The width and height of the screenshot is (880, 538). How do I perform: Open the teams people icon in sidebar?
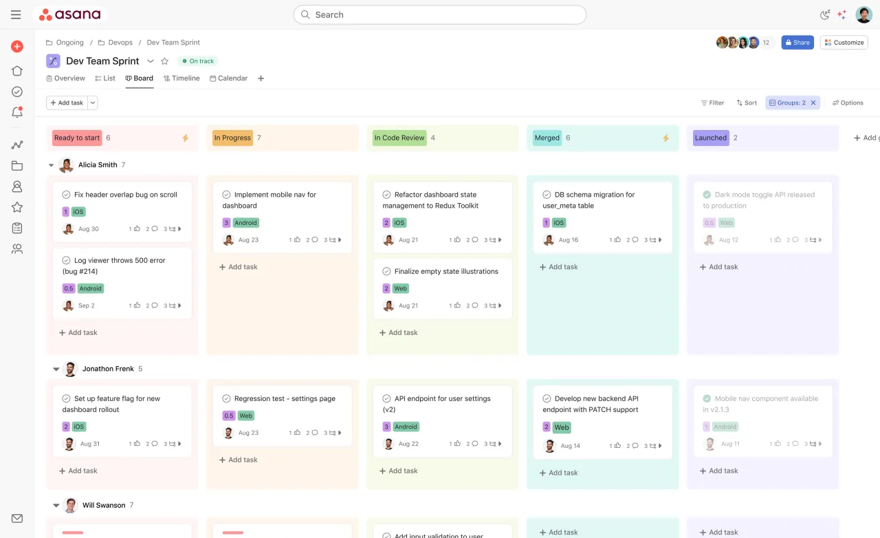17,249
